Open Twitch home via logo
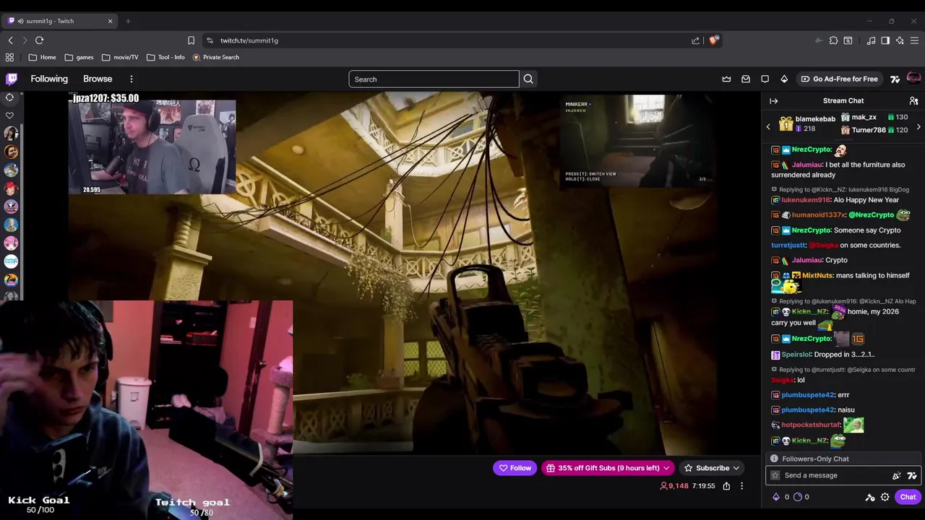The height and width of the screenshot is (520, 925). tap(12, 79)
